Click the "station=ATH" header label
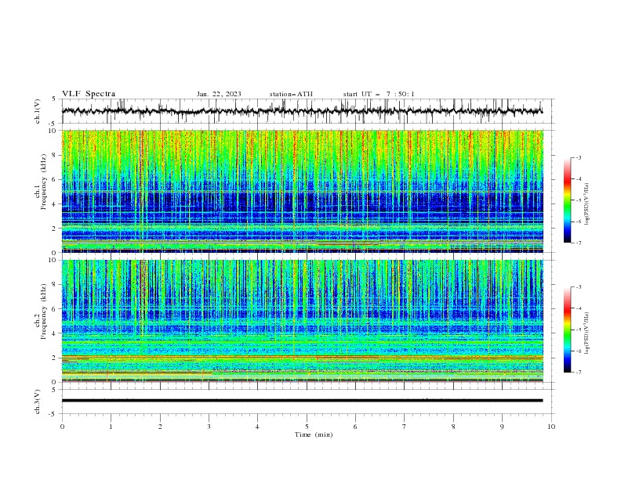The width and height of the screenshot is (621, 479). coord(291,94)
